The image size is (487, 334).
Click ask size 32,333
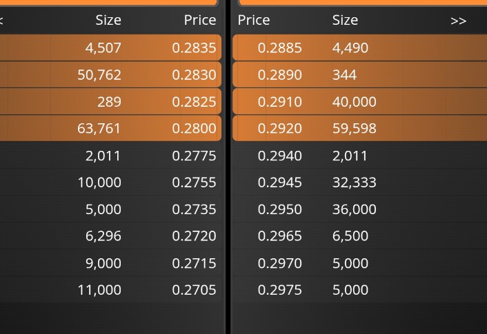[x=354, y=182]
